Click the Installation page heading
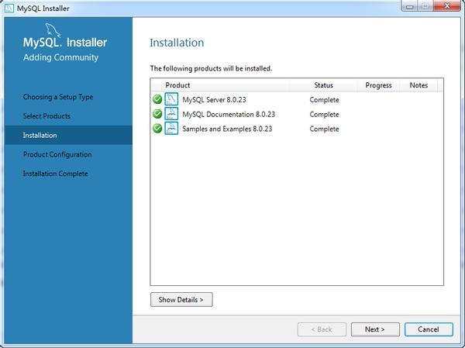 coord(177,43)
